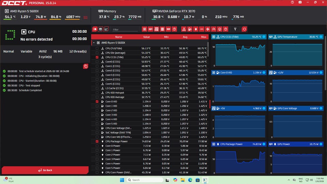Check the CPU (Tctl/Tdie) row checkbox
The image size is (327, 184).
tap(97, 48)
